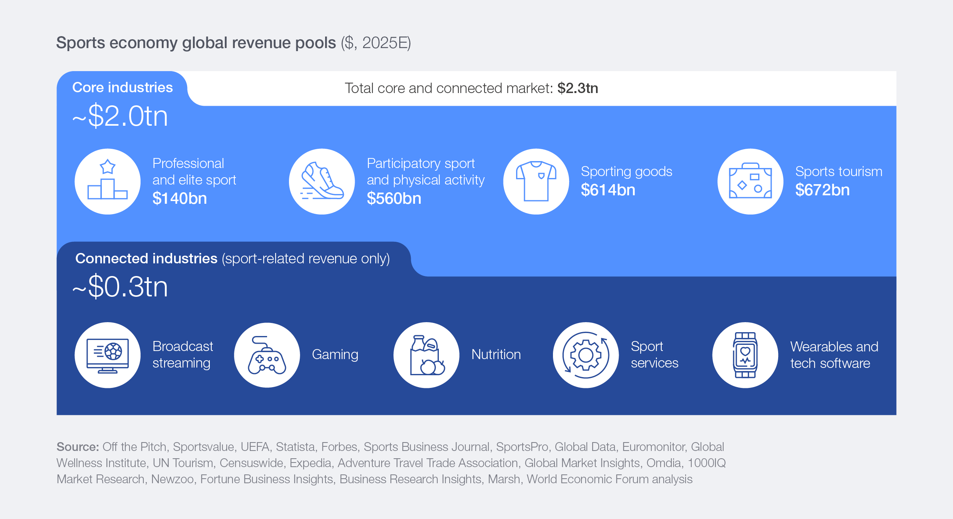Click the chart title Sports economy global revenue pools

(196, 43)
